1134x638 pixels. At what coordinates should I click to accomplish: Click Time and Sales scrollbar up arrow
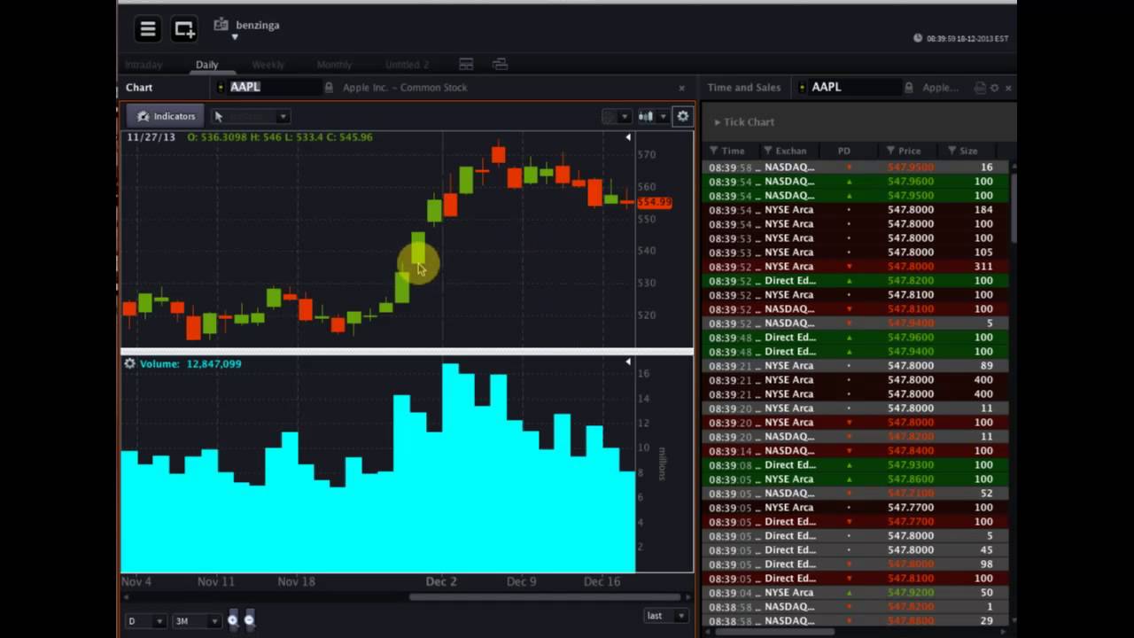click(x=1014, y=166)
